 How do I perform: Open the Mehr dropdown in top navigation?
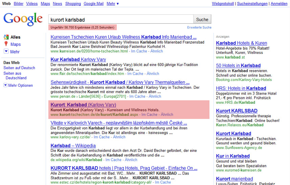[x=113, y=3]
